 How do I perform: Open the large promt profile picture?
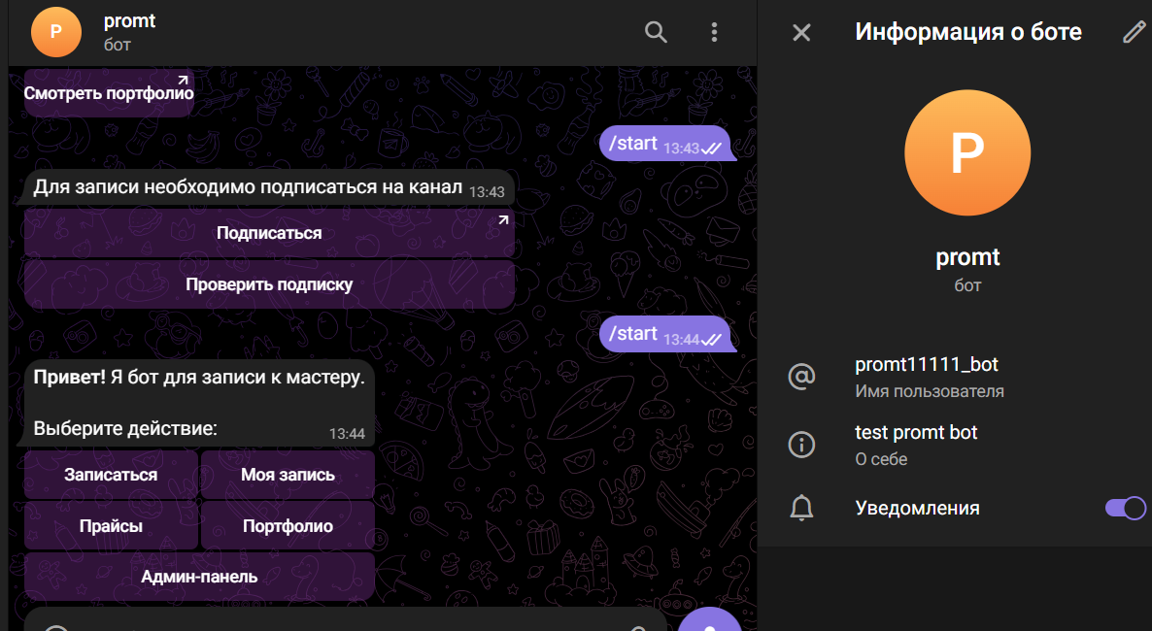point(966,152)
